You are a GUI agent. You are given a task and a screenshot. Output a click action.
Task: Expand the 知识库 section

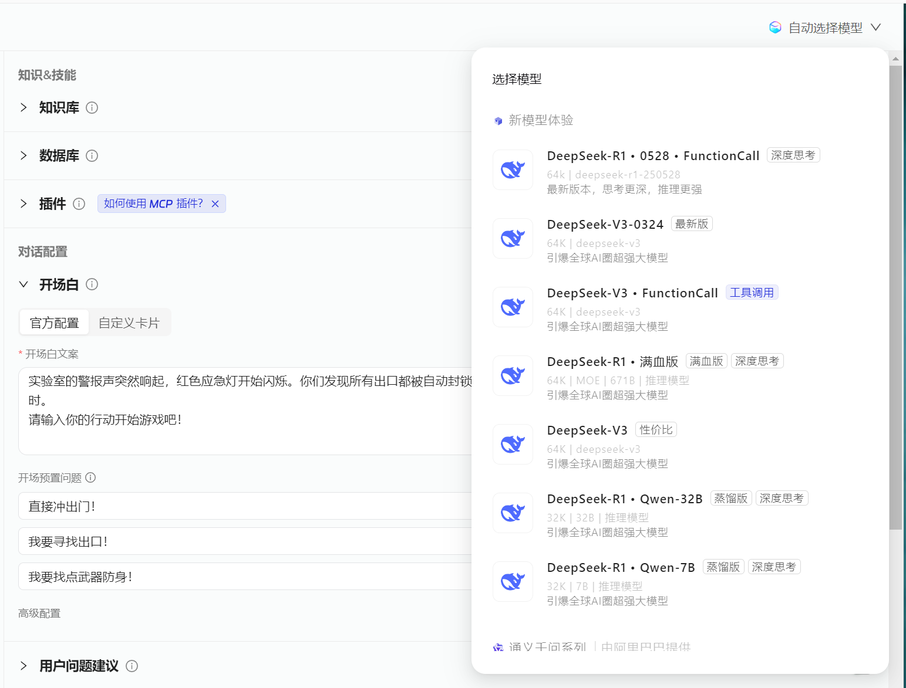click(23, 107)
